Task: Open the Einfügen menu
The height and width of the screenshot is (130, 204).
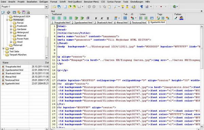Action: pyautogui.click(x=44, y=2)
